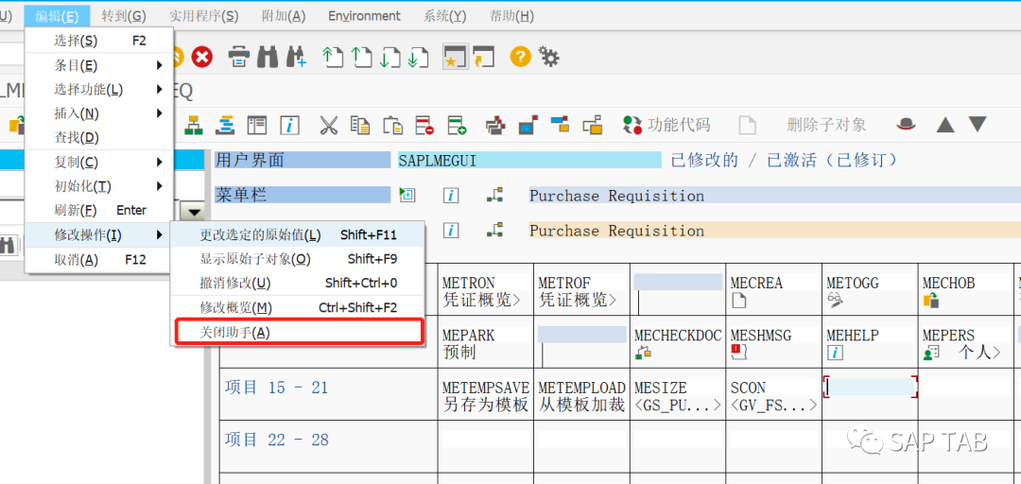Go to next page icon
This screenshot has height=484, width=1021.
point(390,58)
